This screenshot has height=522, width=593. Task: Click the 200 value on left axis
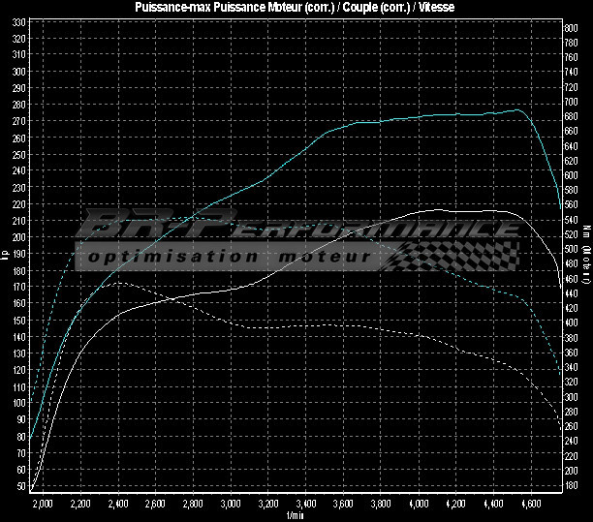pos(19,236)
